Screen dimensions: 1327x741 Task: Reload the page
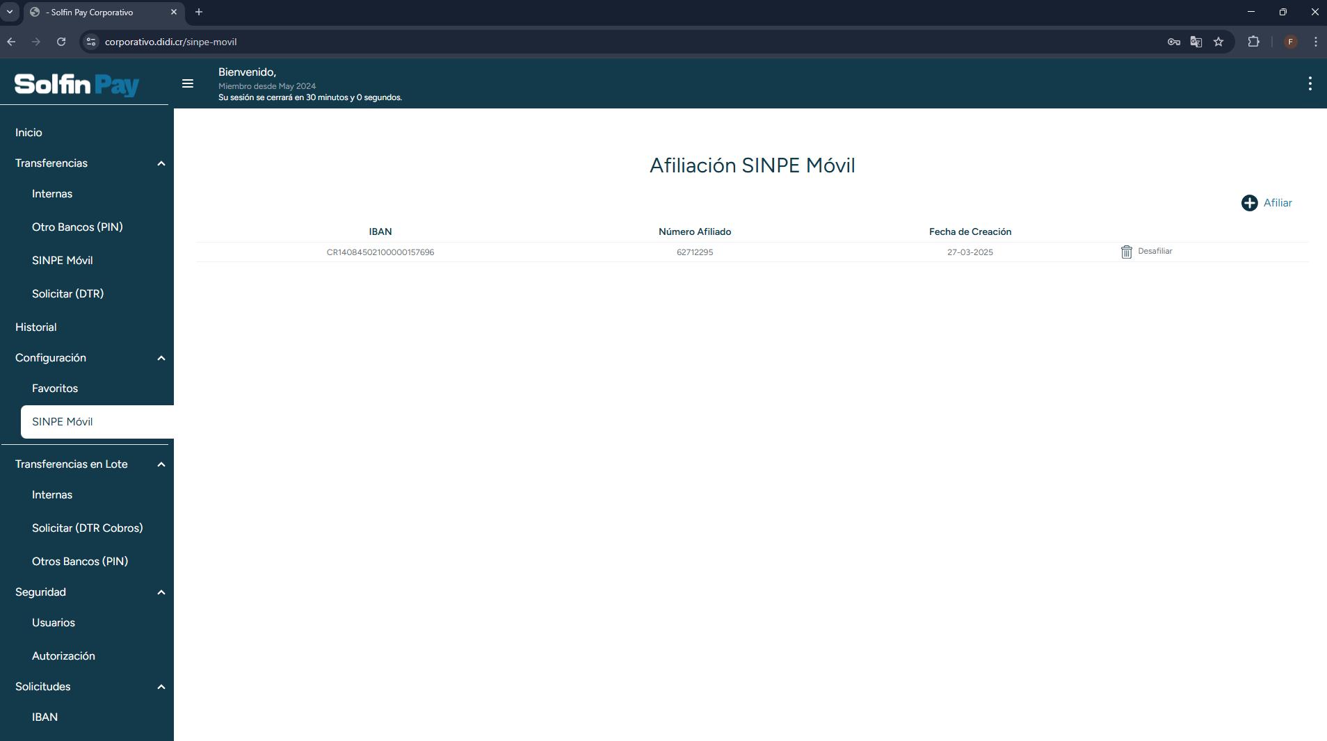point(61,42)
